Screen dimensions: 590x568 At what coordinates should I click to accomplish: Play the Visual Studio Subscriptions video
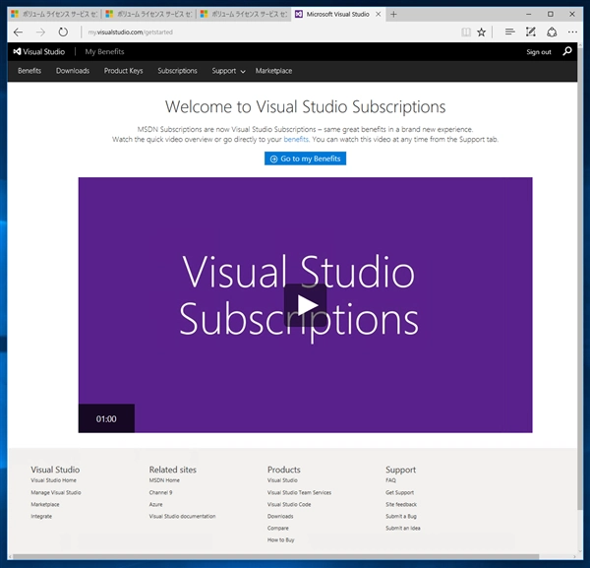coord(305,305)
